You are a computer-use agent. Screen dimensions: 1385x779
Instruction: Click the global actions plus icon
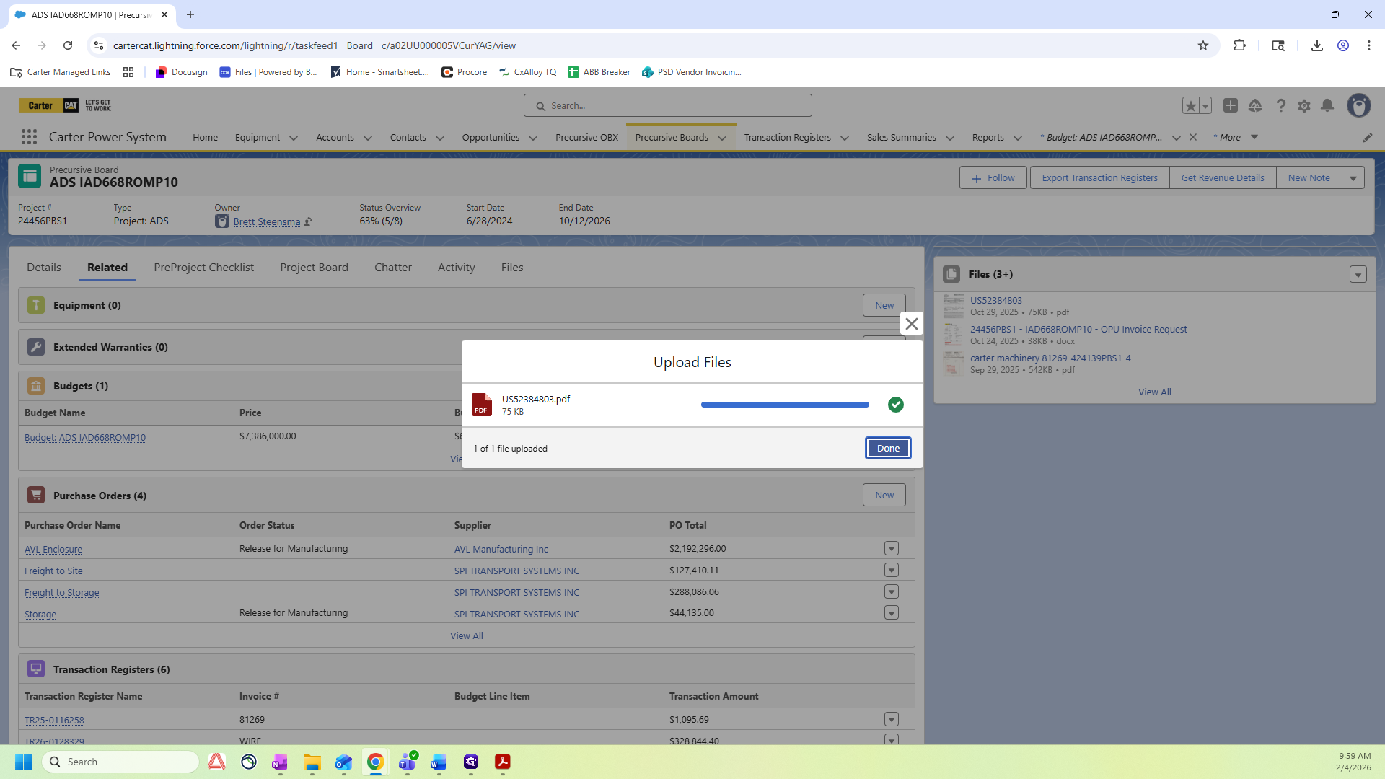click(1231, 106)
